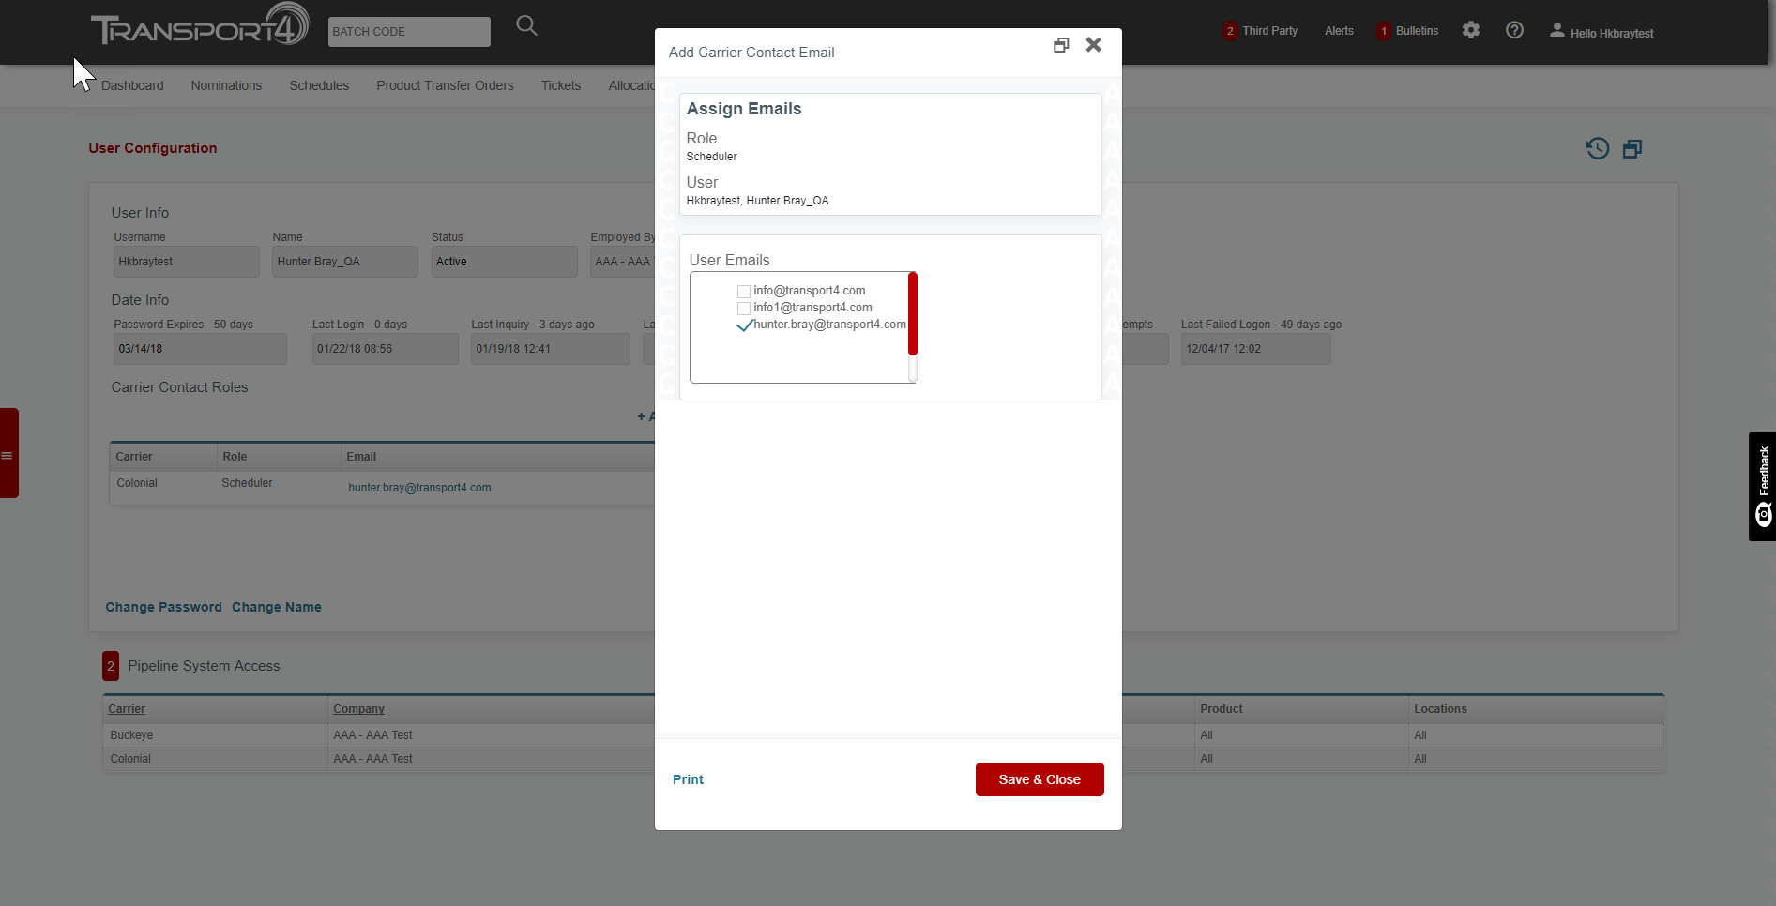Click the Batch Code input field
This screenshot has height=906, width=1776.
409,32
